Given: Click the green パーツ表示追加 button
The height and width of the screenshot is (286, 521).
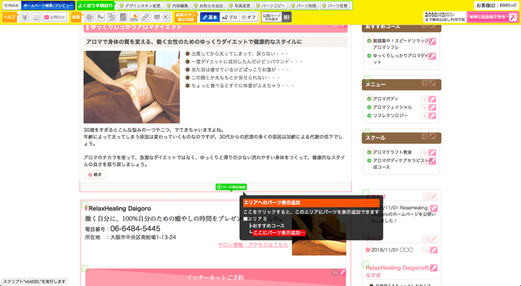Looking at the screenshot, I should pyautogui.click(x=231, y=187).
